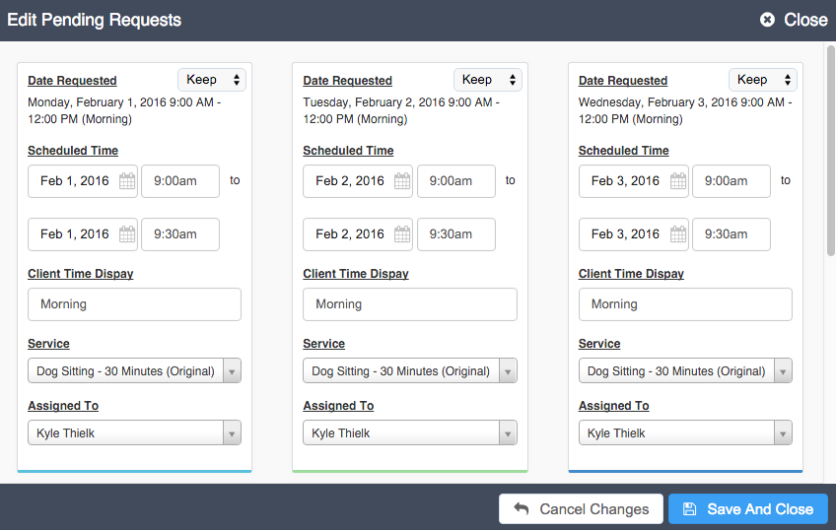This screenshot has height=530, width=836.
Task: Open the Keep dropdown for Wednesday request
Action: pyautogui.click(x=763, y=80)
